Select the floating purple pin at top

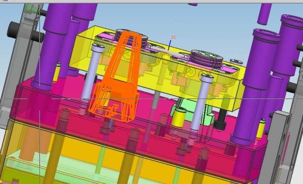click(264, 14)
